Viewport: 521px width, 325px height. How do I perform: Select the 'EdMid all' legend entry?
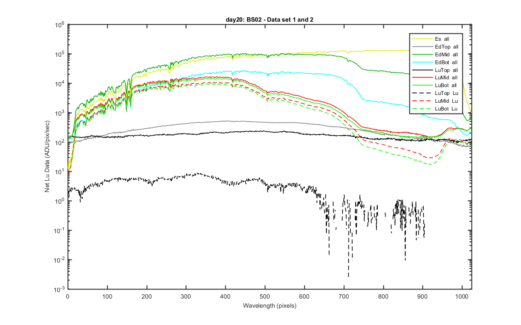coord(435,54)
